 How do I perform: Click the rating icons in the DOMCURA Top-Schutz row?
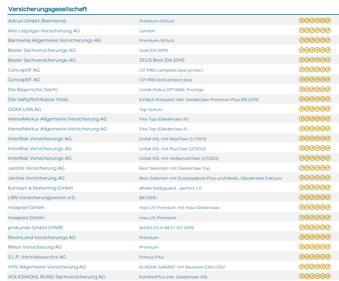coord(315,109)
